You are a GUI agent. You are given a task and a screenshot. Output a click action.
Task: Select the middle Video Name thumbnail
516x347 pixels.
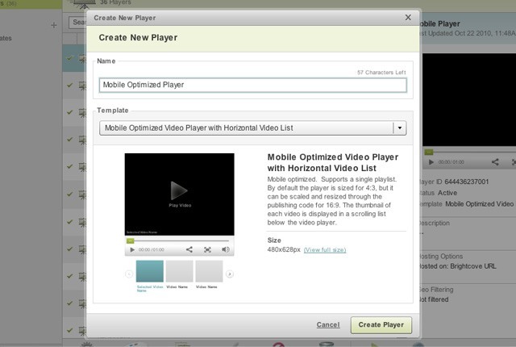coord(179,271)
